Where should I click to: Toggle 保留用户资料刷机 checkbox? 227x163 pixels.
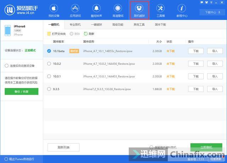pyautogui.click(x=151, y=147)
